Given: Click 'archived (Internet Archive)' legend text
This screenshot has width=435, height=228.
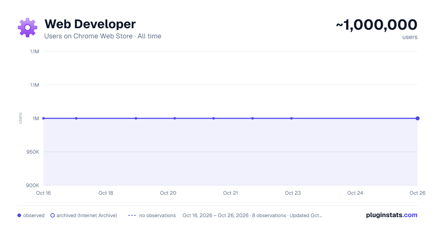Looking at the screenshot, I should click(87, 215).
